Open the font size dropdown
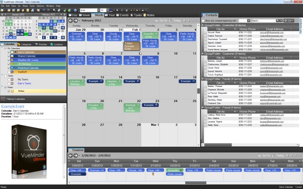The width and height of the screenshot is (303, 189). click(108, 10)
